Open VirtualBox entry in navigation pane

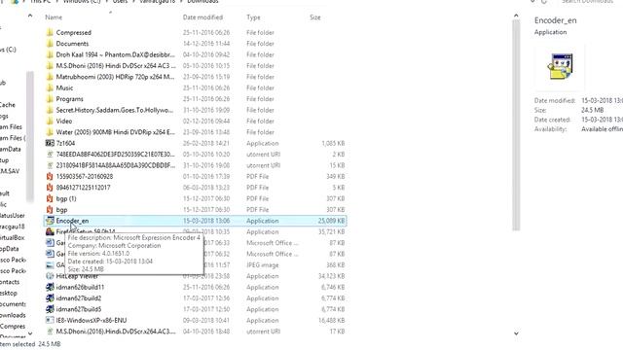[x=13, y=237]
